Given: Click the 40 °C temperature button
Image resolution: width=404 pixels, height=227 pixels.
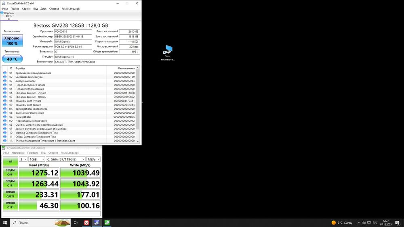Looking at the screenshot, I should (13, 59).
